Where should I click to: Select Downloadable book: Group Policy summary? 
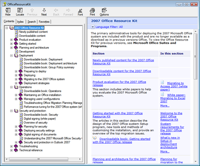49,67
